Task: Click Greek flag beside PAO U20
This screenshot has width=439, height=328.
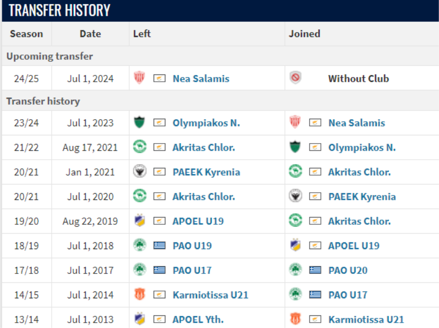Action: pos(315,270)
